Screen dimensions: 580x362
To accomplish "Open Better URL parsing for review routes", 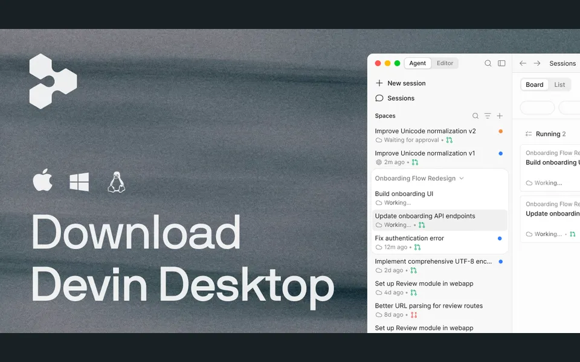I will (x=439, y=310).
